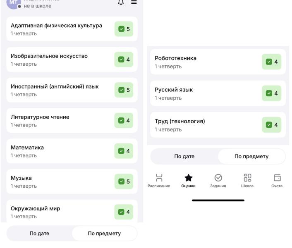Image resolution: width=292 pixels, height=248 pixels.
Task: Go to Расписание in bottom navigation
Action: coord(159,180)
